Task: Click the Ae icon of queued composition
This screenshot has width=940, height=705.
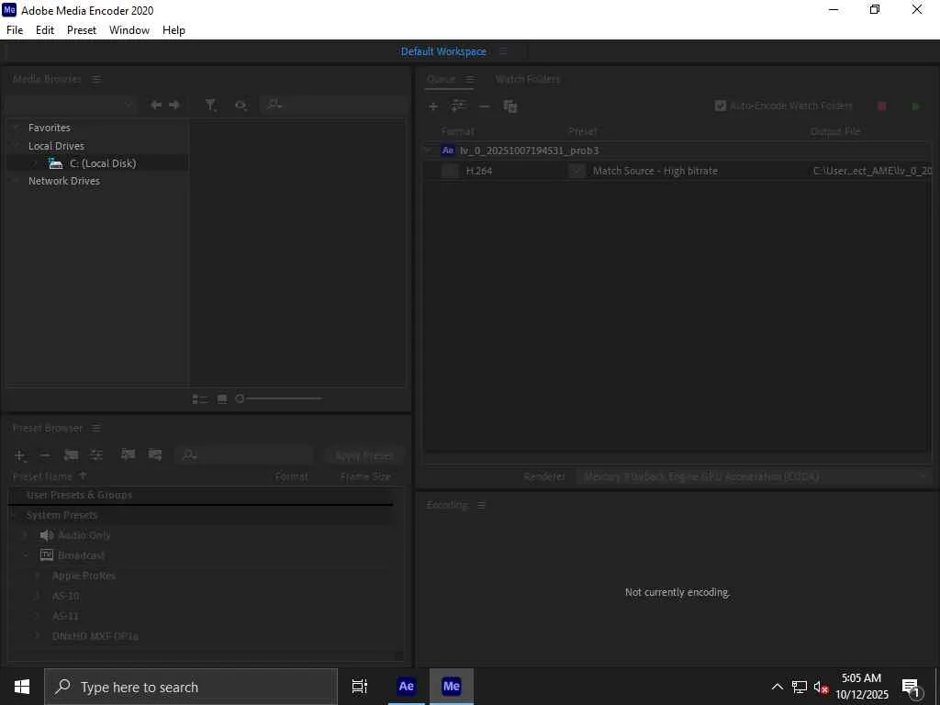Action: [448, 151]
